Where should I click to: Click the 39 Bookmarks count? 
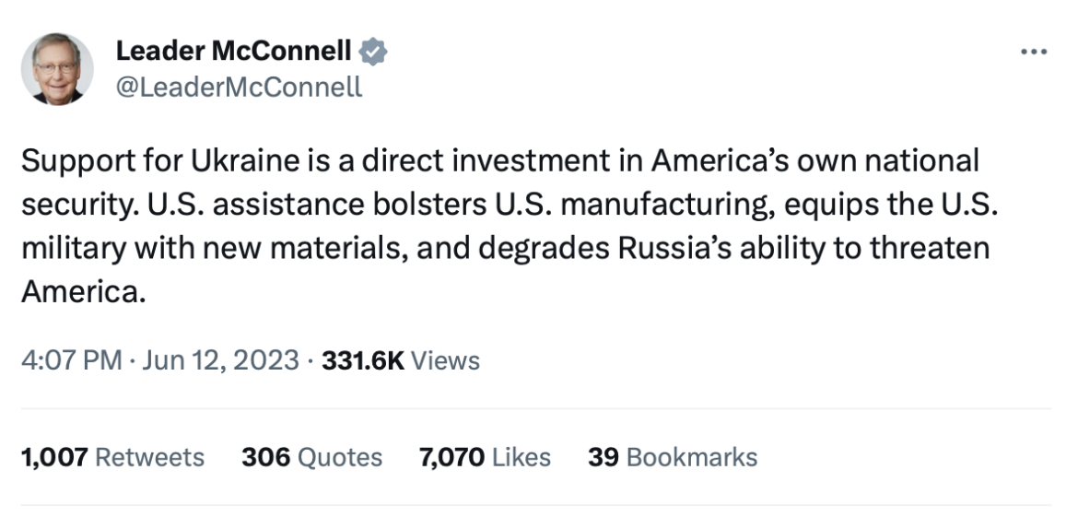tap(673, 457)
